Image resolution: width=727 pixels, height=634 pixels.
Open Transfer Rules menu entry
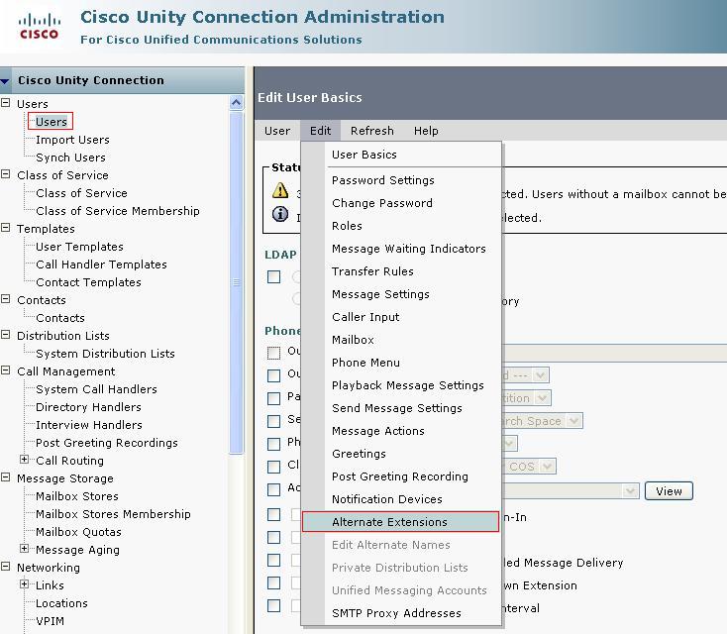(x=372, y=271)
